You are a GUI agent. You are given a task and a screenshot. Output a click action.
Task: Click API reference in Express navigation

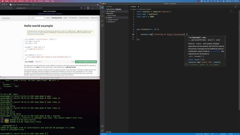(x=73, y=18)
